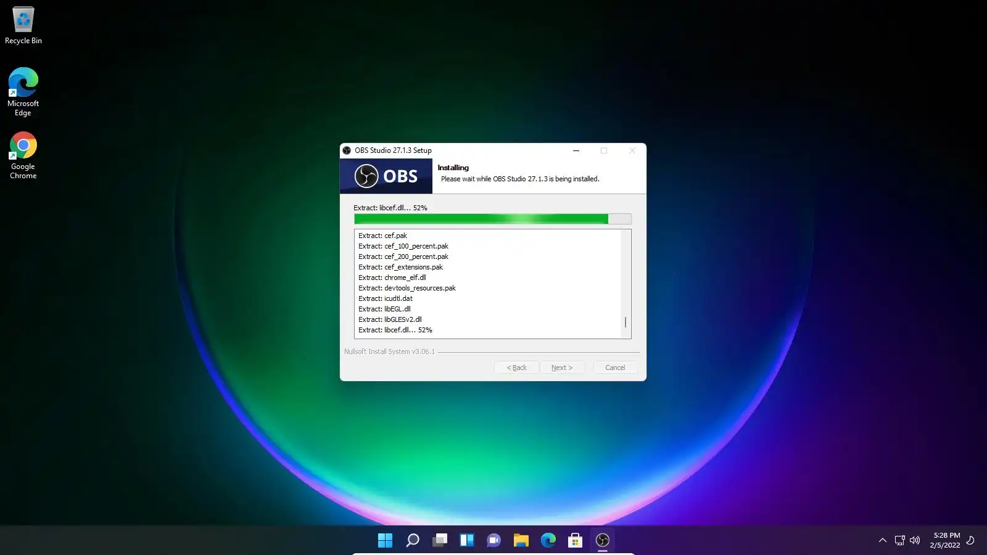Click the green installation progress bar
Viewport: 987px width, 555px height.
[493, 219]
